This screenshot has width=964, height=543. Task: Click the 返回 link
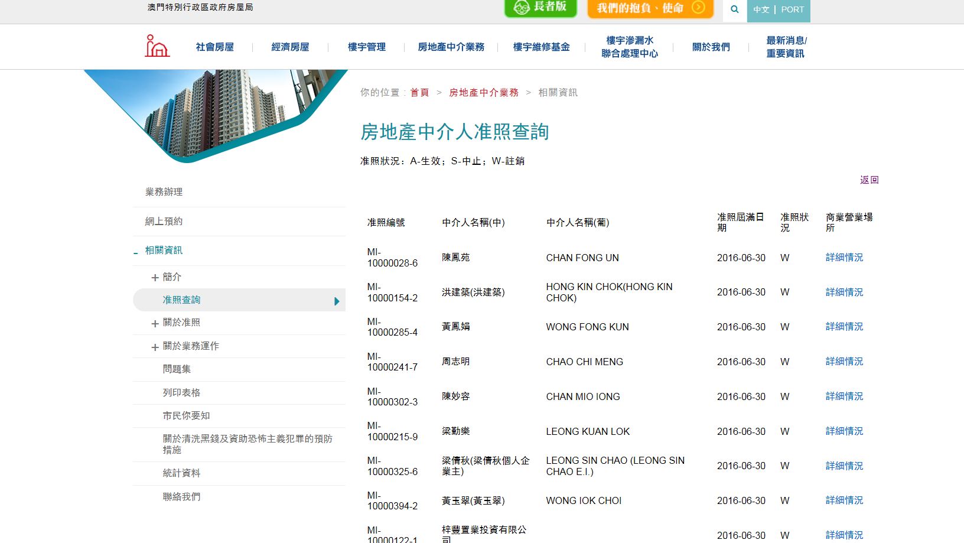point(869,180)
